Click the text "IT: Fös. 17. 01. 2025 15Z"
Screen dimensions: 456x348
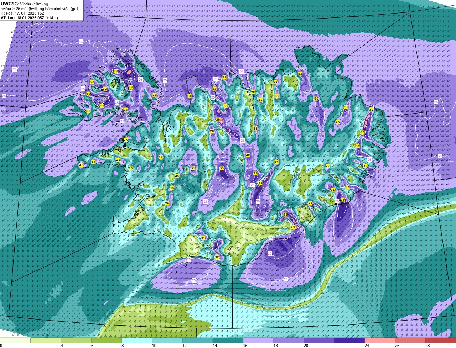coord(22,13)
